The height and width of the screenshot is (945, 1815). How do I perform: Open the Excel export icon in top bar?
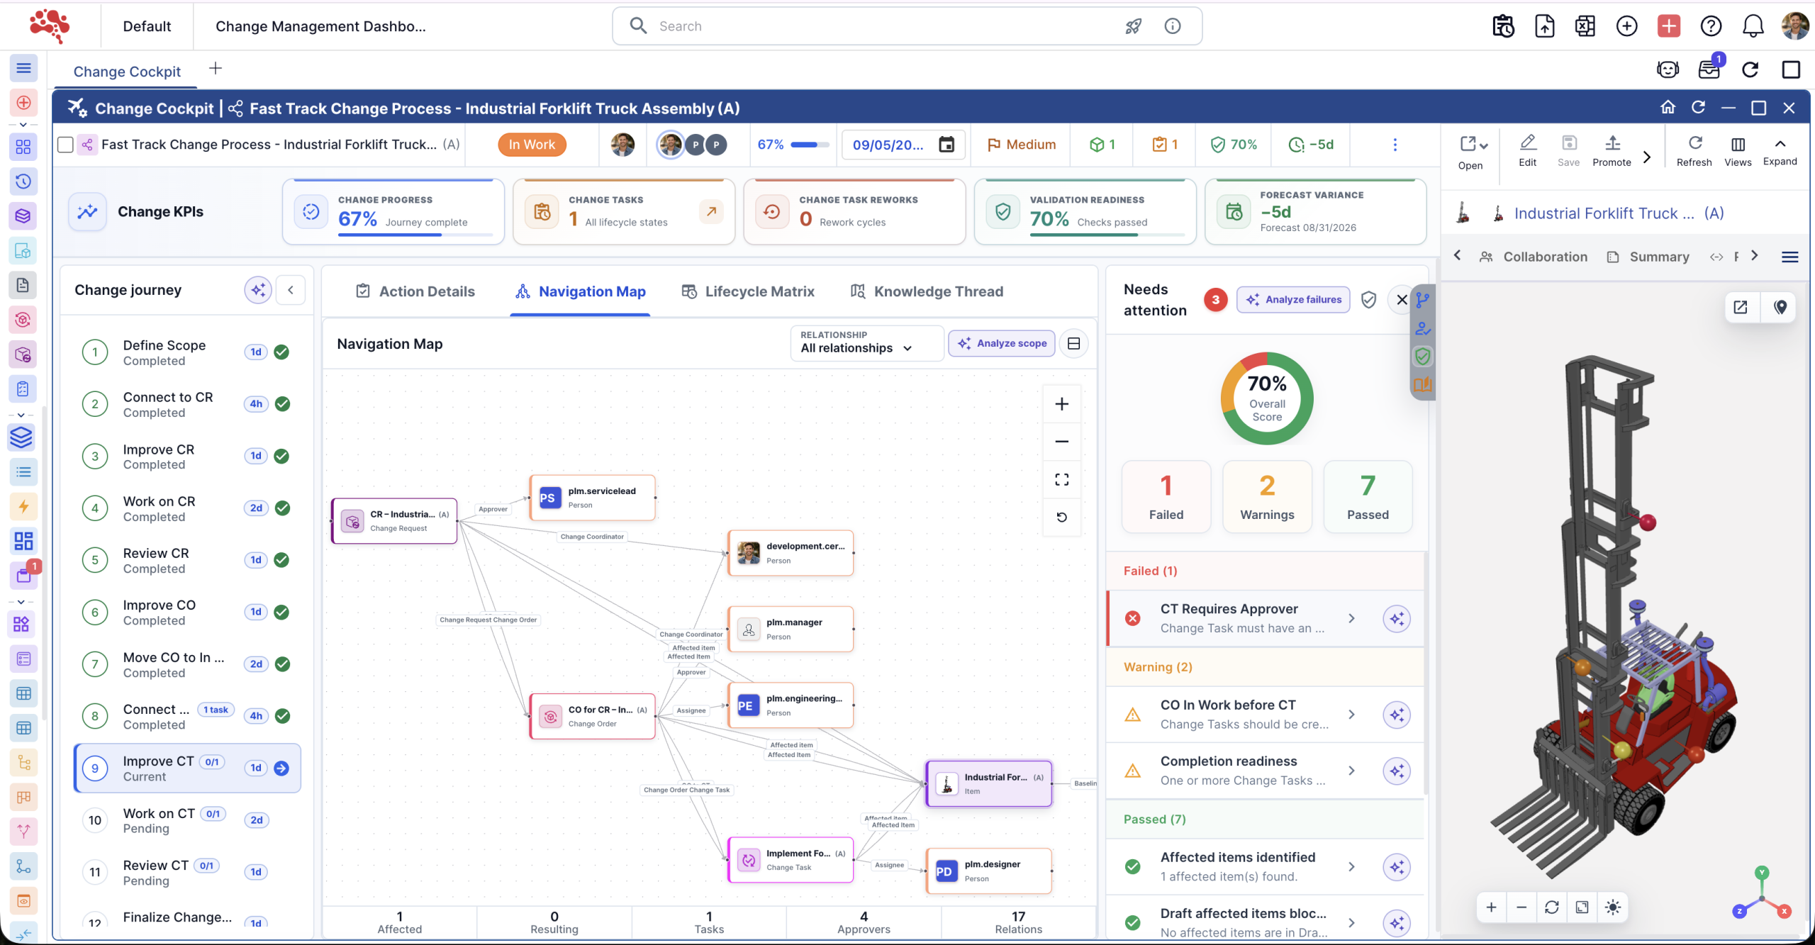coord(1585,26)
